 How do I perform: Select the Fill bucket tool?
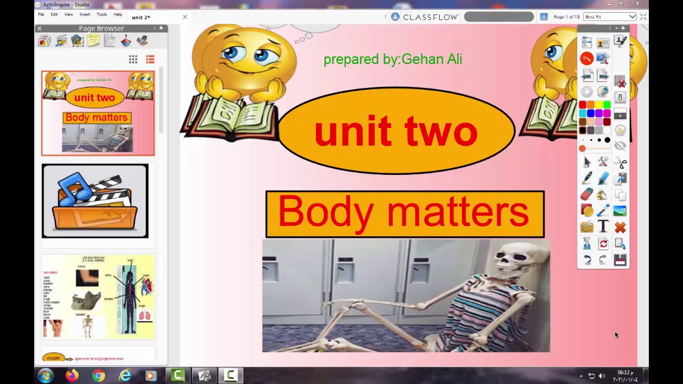603,195
